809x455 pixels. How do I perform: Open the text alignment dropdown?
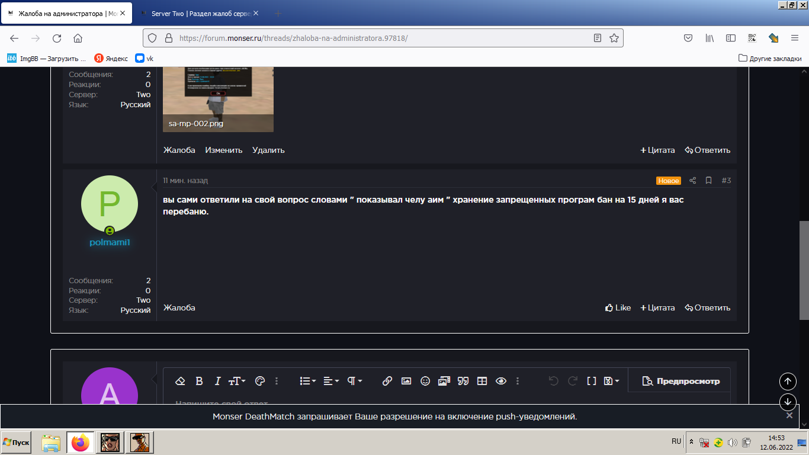click(x=331, y=381)
